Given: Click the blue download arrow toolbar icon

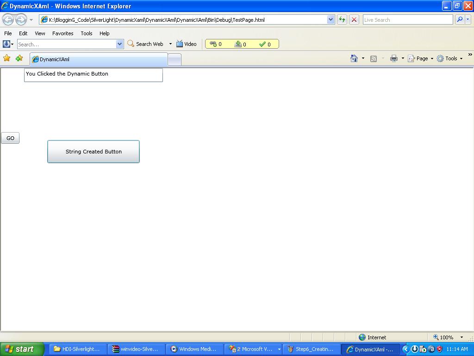Looking at the screenshot, I should (x=6, y=44).
